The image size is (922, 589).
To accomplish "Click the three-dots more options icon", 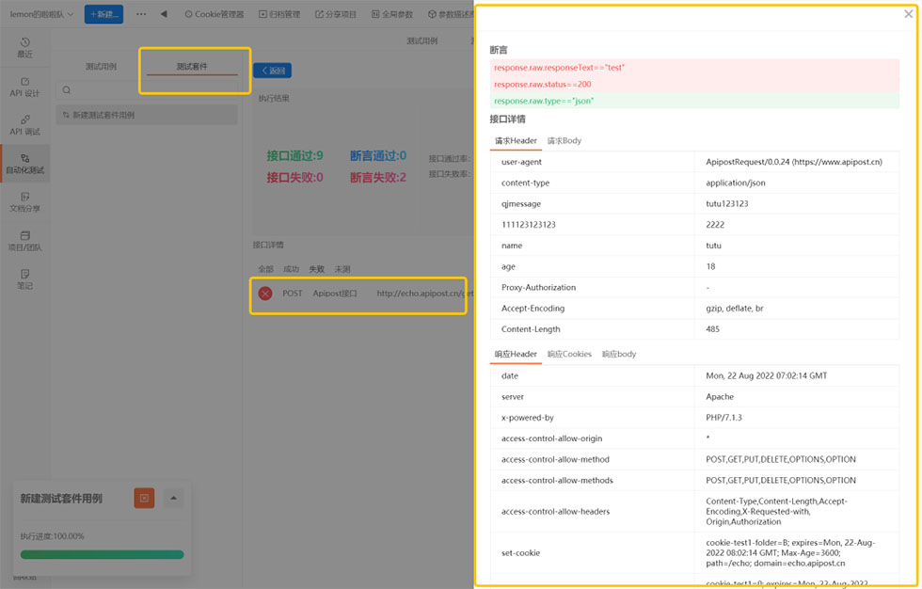I will tap(141, 14).
